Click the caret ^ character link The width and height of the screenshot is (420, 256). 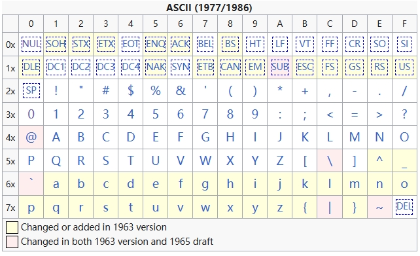[379, 159]
